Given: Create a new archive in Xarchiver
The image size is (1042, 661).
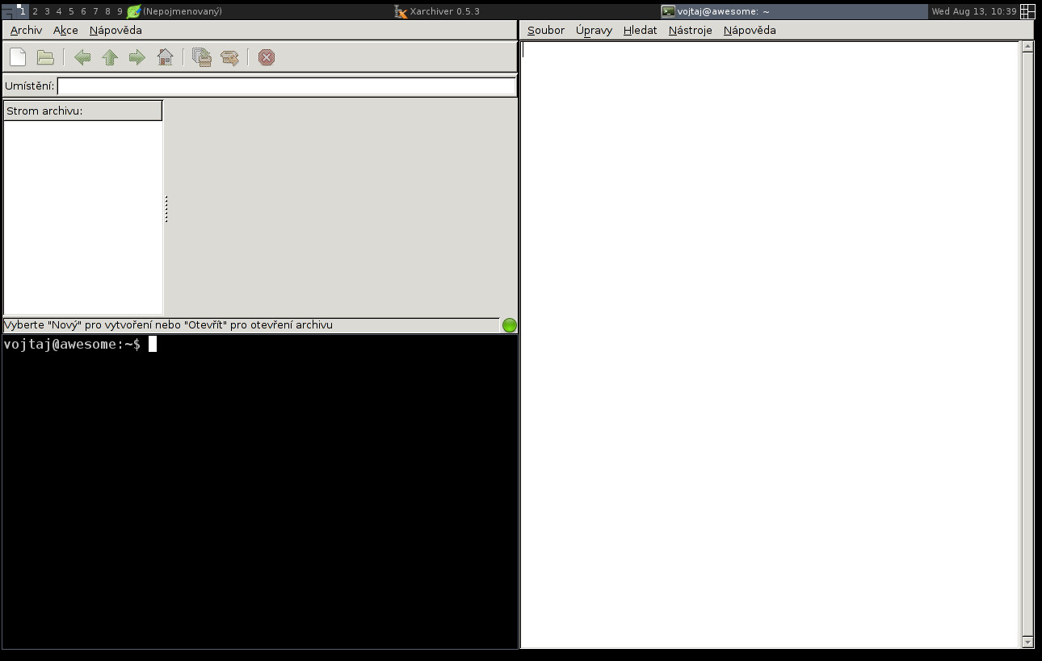Looking at the screenshot, I should tap(18, 57).
